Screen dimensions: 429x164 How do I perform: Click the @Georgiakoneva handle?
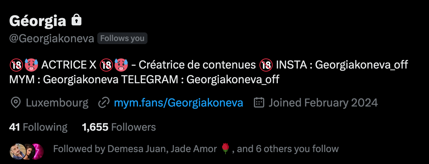(51, 39)
